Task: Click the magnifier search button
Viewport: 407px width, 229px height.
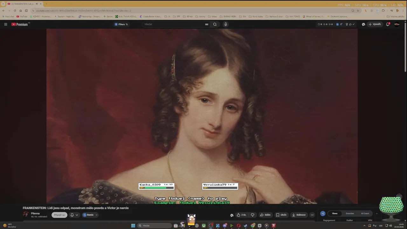Action: coord(215,24)
